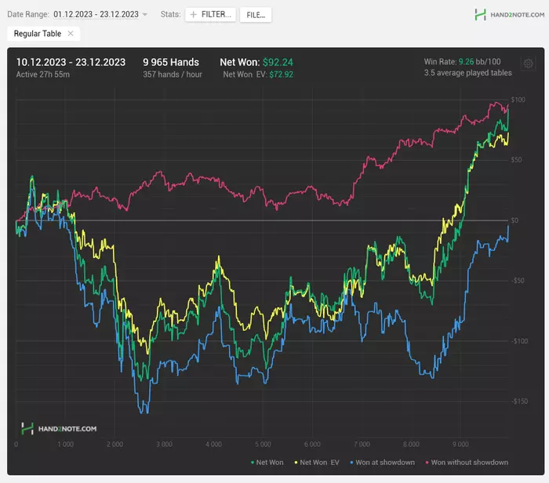The image size is (549, 483).
Task: Click the plus icon on FILTER button
Action: tap(194, 15)
